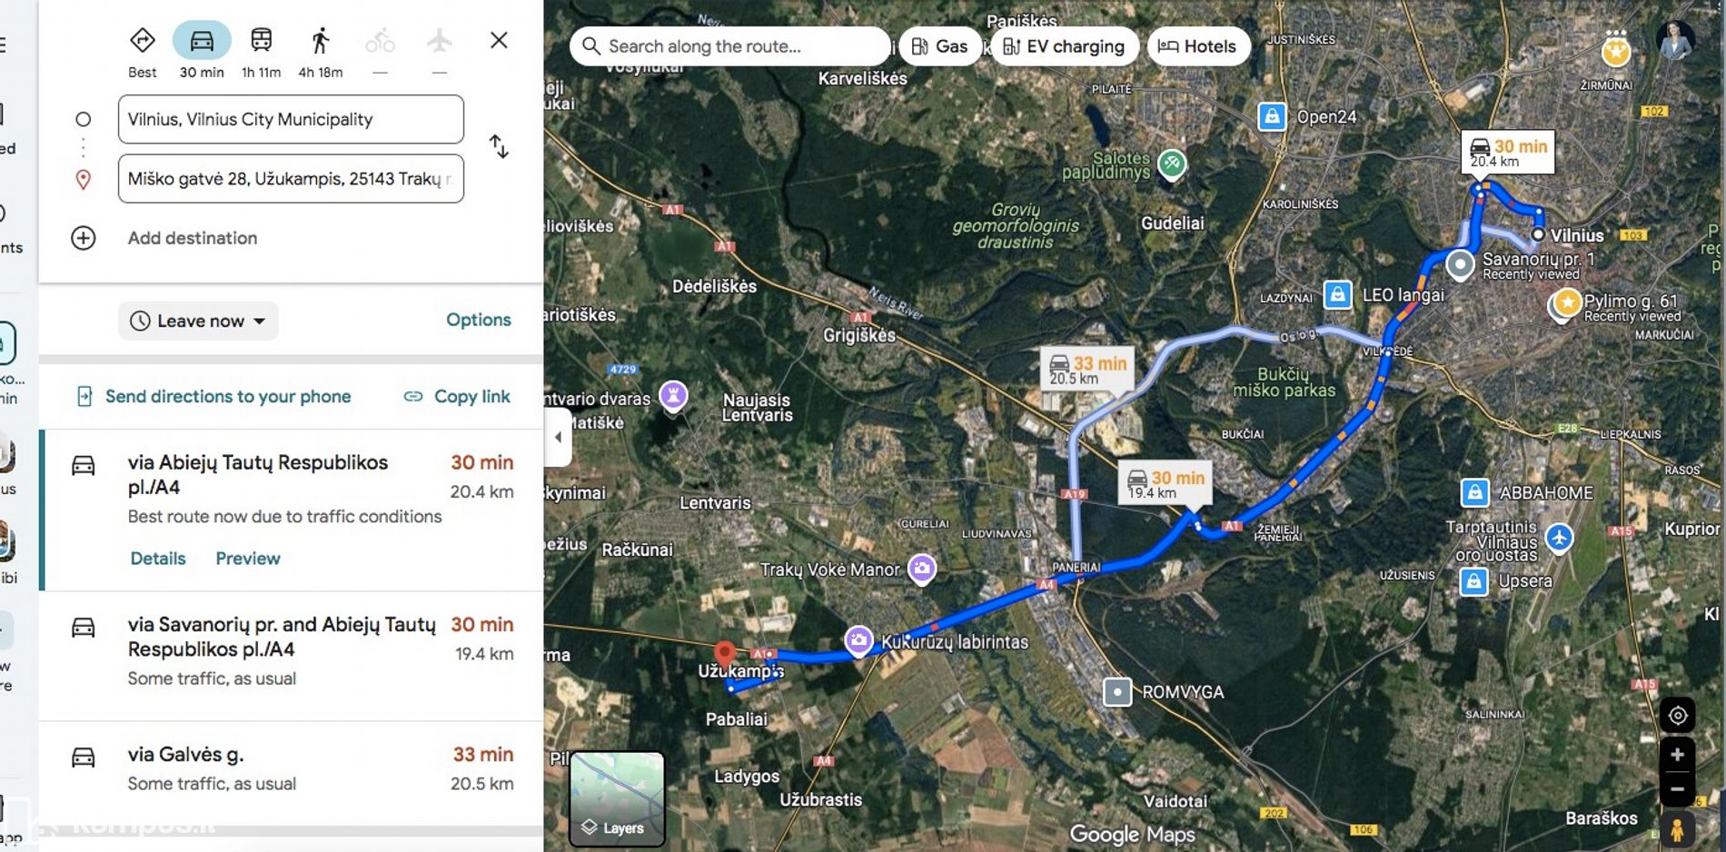This screenshot has height=852, width=1726.
Task: Zoom in on the map
Action: pyautogui.click(x=1677, y=755)
